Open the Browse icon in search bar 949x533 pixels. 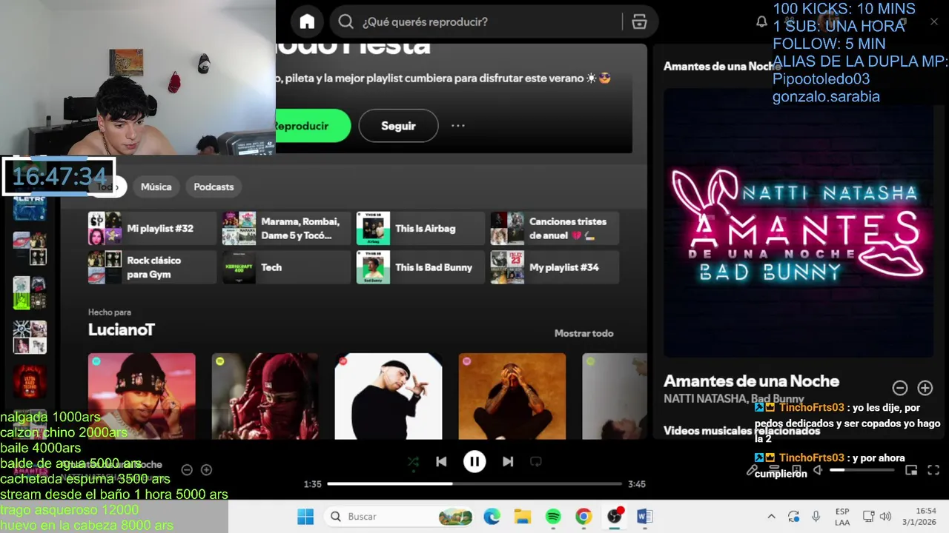point(639,22)
